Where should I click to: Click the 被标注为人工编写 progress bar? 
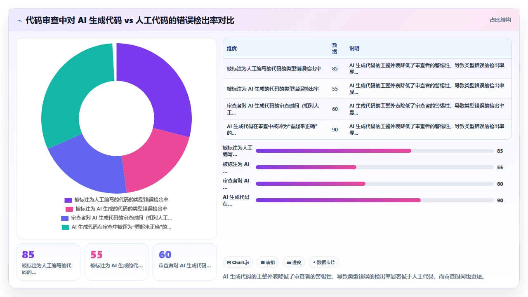(x=375, y=151)
